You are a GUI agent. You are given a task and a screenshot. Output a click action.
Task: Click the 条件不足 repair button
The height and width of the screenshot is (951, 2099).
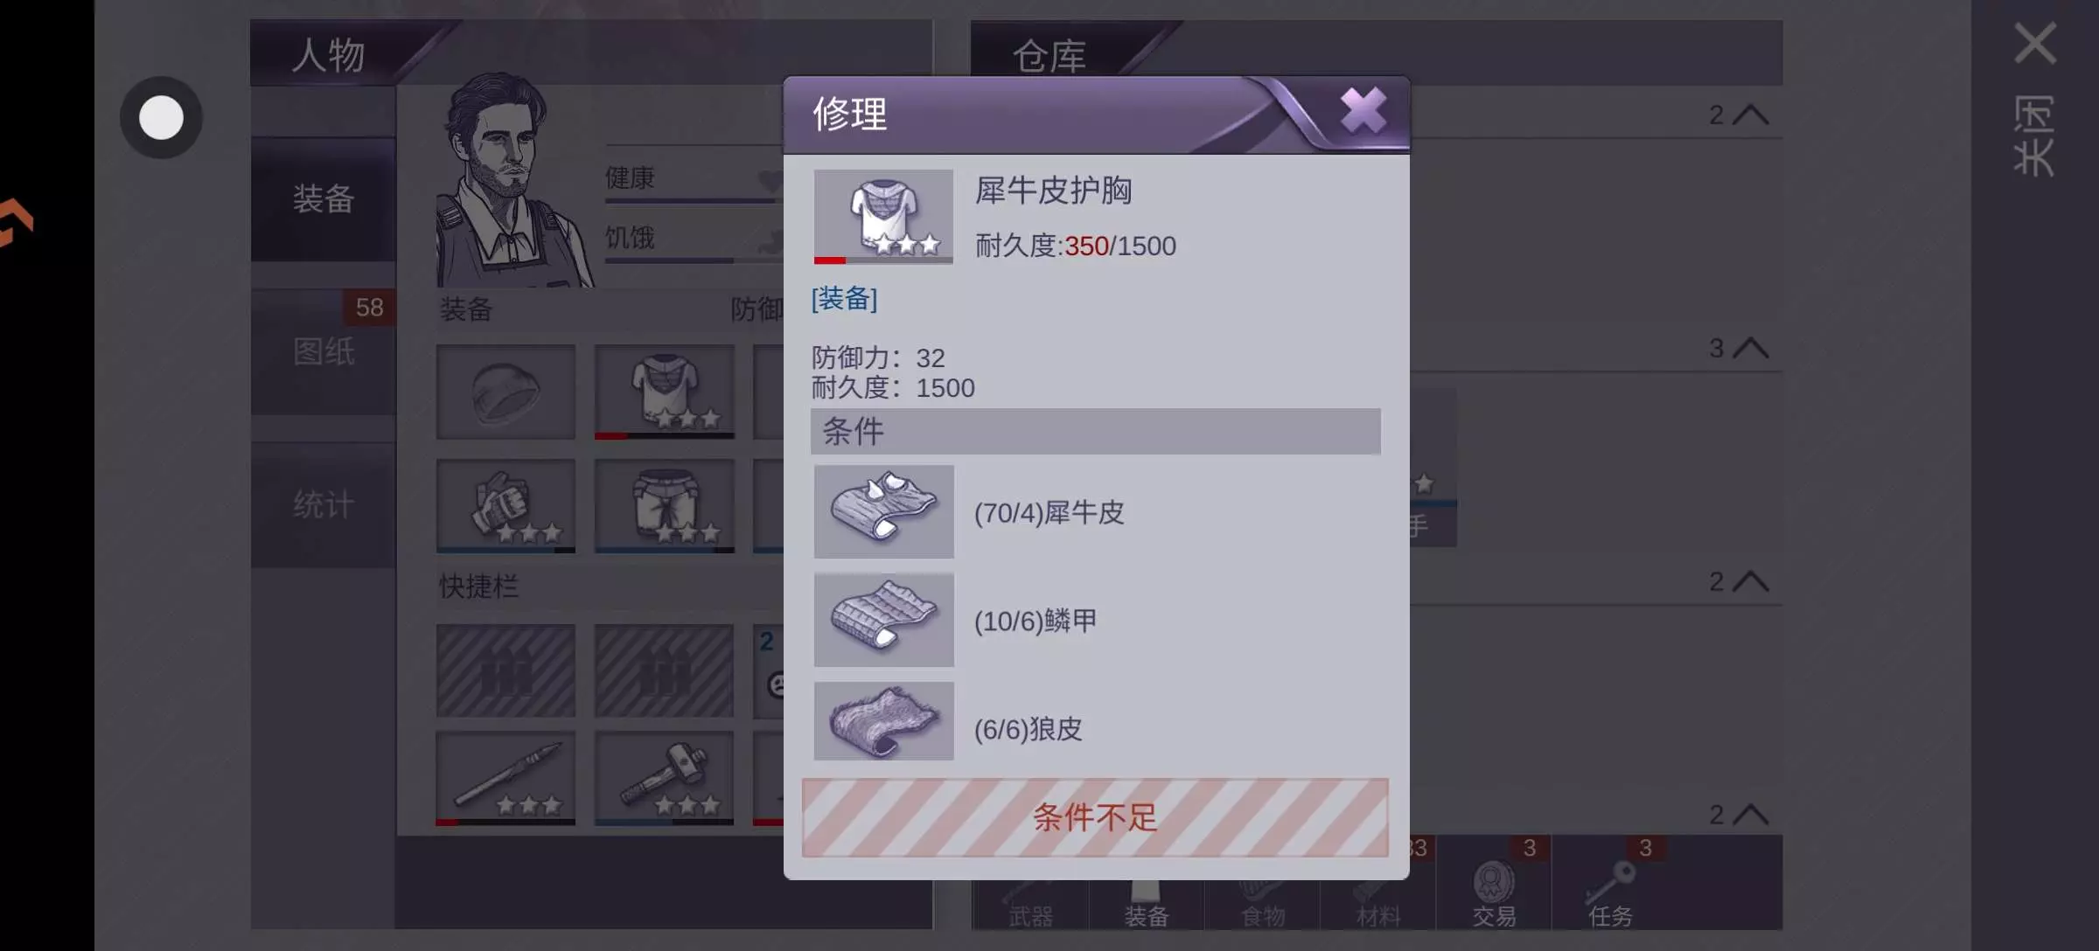[1095, 817]
